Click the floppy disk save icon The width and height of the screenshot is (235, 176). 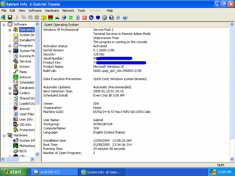tap(10, 18)
